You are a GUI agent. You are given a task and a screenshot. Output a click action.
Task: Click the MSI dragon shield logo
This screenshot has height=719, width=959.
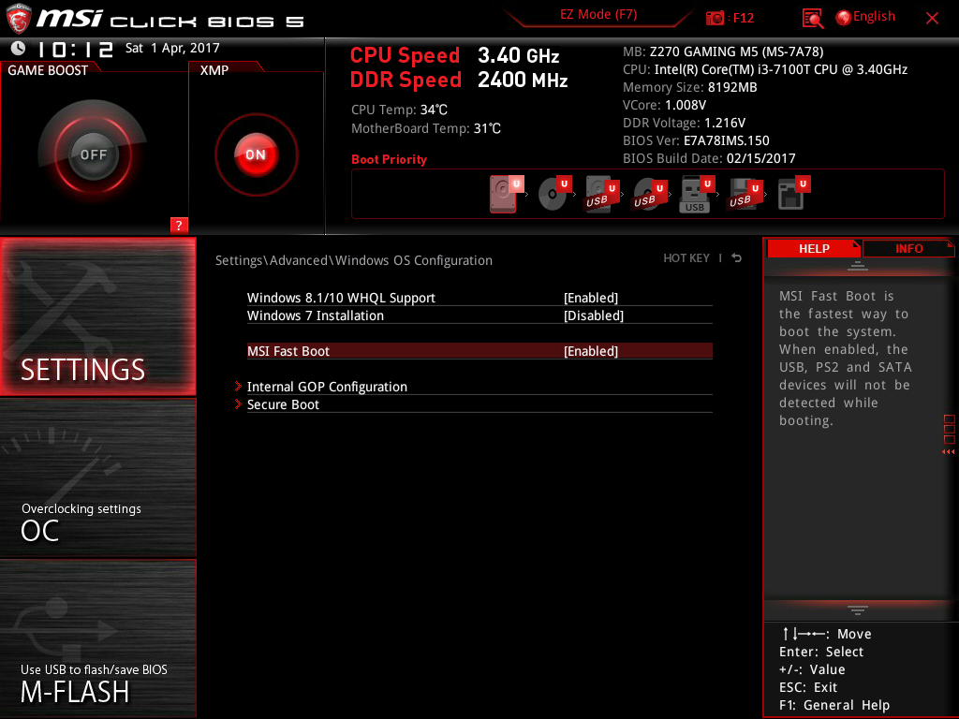(x=19, y=19)
